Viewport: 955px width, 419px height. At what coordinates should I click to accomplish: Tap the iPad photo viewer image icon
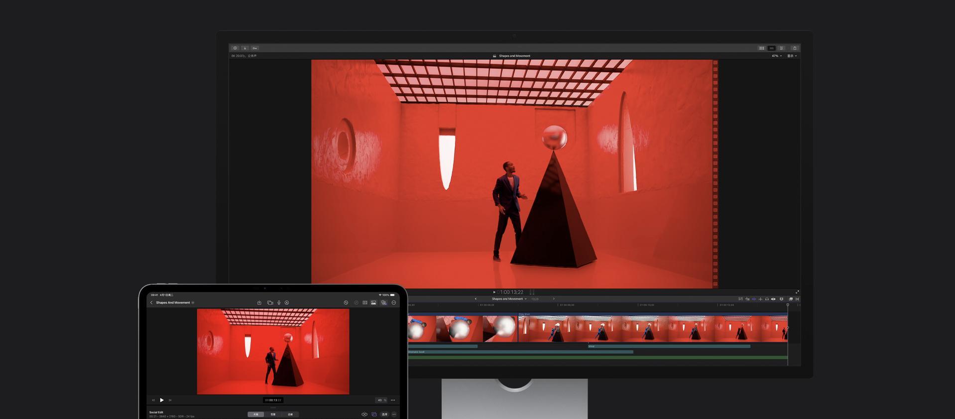point(373,302)
